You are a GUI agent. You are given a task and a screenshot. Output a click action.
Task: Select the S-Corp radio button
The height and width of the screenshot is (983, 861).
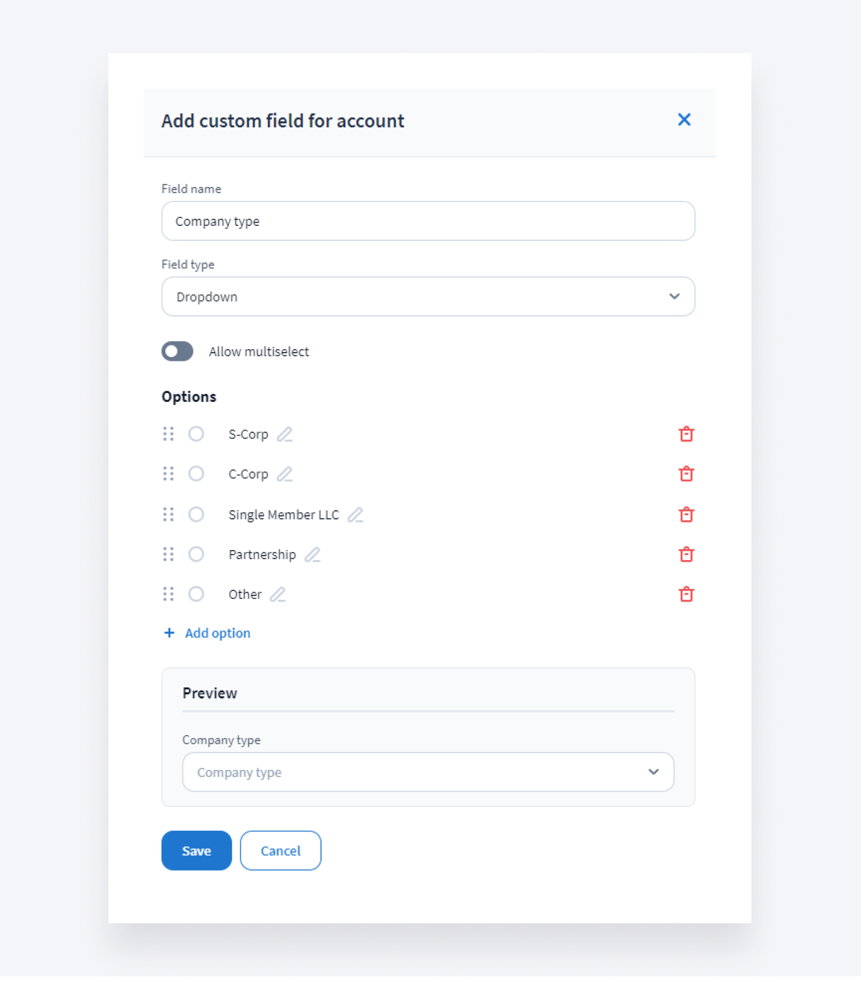196,434
